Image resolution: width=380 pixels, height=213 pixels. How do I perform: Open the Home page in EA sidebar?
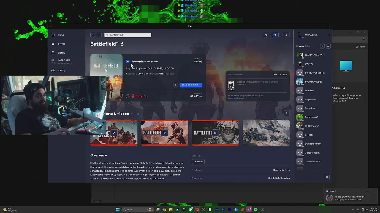point(61,35)
